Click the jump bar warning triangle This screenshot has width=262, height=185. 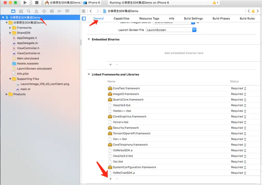(253, 11)
